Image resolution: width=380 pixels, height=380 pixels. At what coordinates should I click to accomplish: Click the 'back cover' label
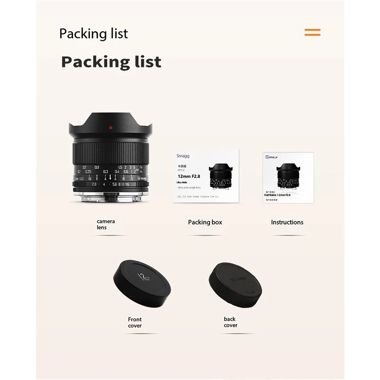tap(230, 322)
